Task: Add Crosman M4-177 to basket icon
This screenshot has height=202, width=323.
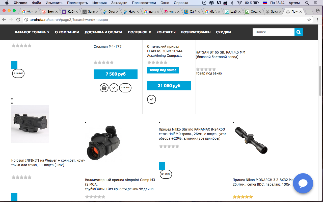Action: 104,88
